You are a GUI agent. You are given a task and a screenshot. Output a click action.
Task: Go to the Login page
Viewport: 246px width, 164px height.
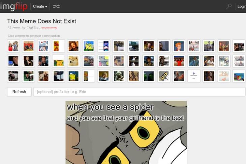(x=241, y=6)
